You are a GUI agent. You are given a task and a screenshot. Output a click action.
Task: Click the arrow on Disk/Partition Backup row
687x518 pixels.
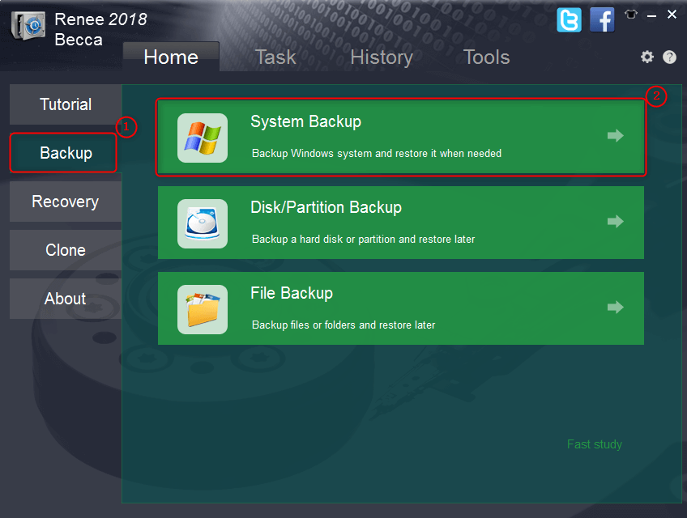[x=616, y=222]
